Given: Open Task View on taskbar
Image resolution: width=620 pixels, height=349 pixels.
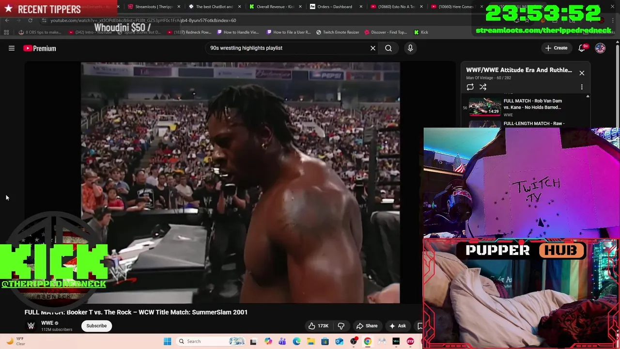Looking at the screenshot, I should [253, 341].
